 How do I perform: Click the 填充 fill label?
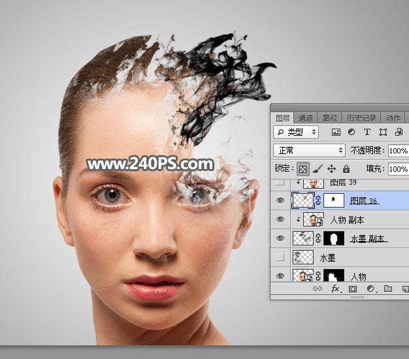(x=375, y=169)
